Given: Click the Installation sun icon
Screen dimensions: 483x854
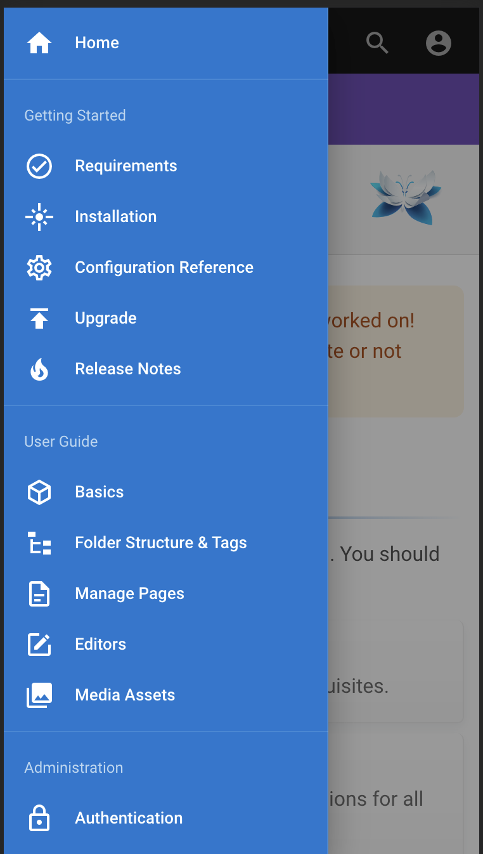Looking at the screenshot, I should coord(39,217).
